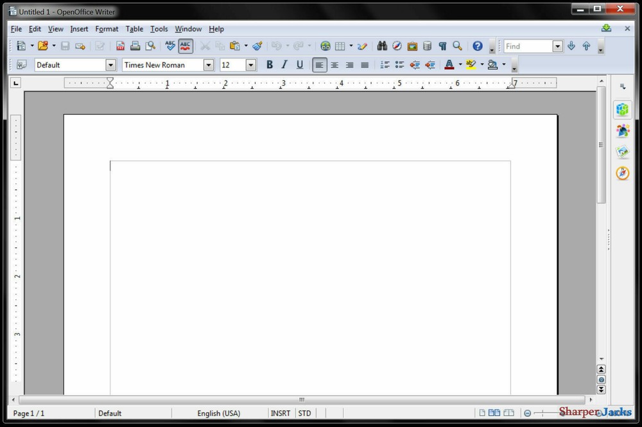Open the Export as PDF tool
Image resolution: width=642 pixels, height=427 pixels.
[120, 46]
